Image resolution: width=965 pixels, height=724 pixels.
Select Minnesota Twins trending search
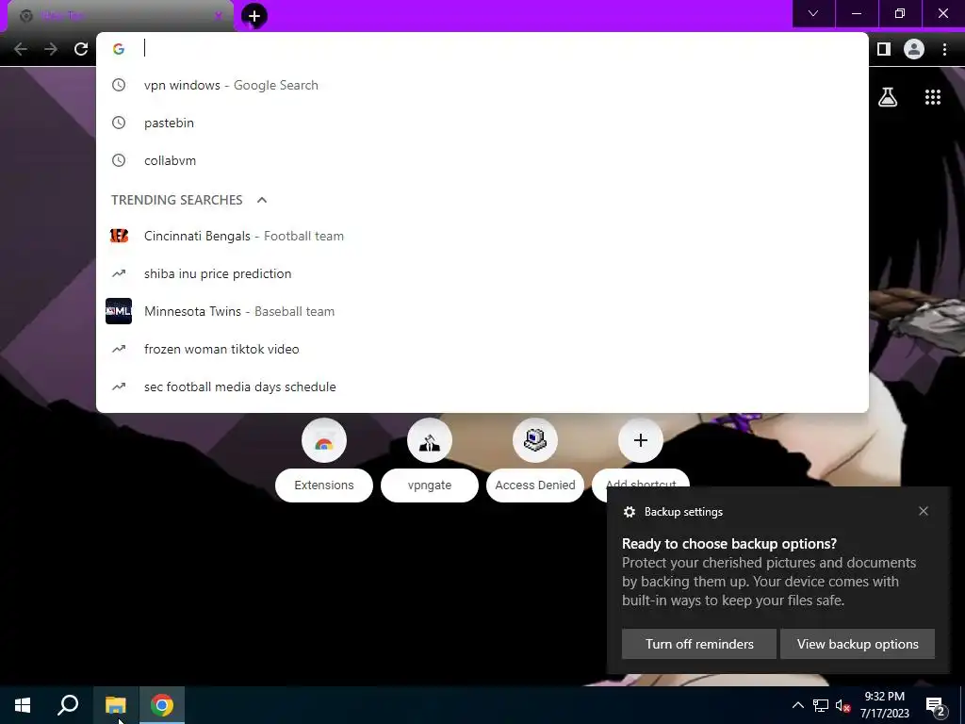coord(482,311)
